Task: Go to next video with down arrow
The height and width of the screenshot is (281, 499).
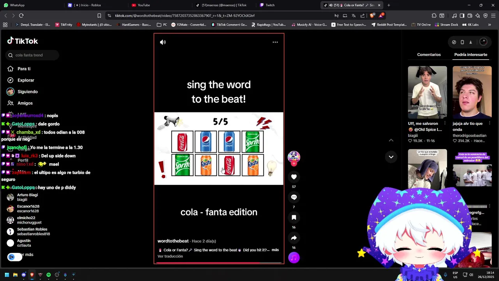Action: pos(391,157)
